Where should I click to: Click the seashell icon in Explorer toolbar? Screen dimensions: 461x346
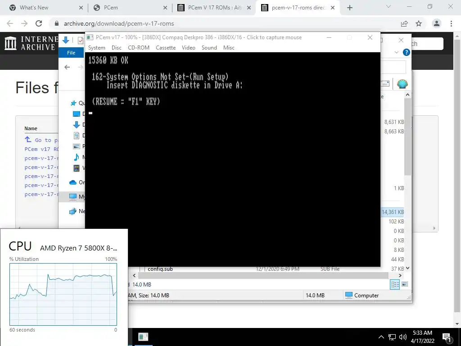(x=402, y=84)
